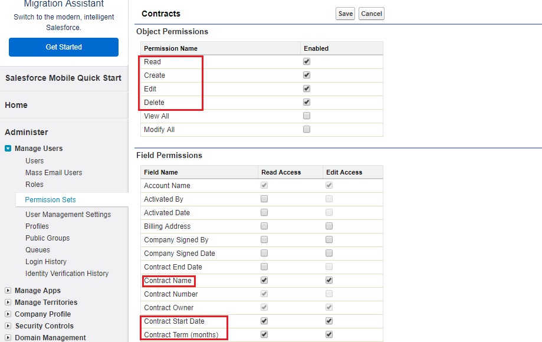Image resolution: width=542 pixels, height=342 pixels.
Task: Uncheck the Read object permission checkbox
Action: [x=307, y=61]
